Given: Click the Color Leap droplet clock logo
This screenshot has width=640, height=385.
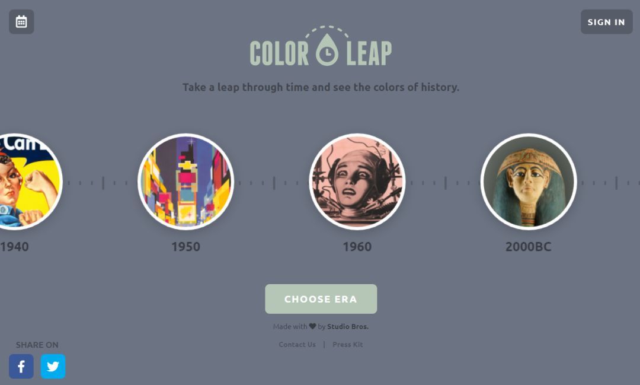Looking at the screenshot, I should (x=327, y=49).
